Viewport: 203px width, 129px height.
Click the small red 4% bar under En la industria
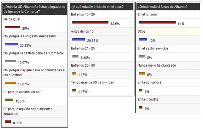(x=141, y=107)
